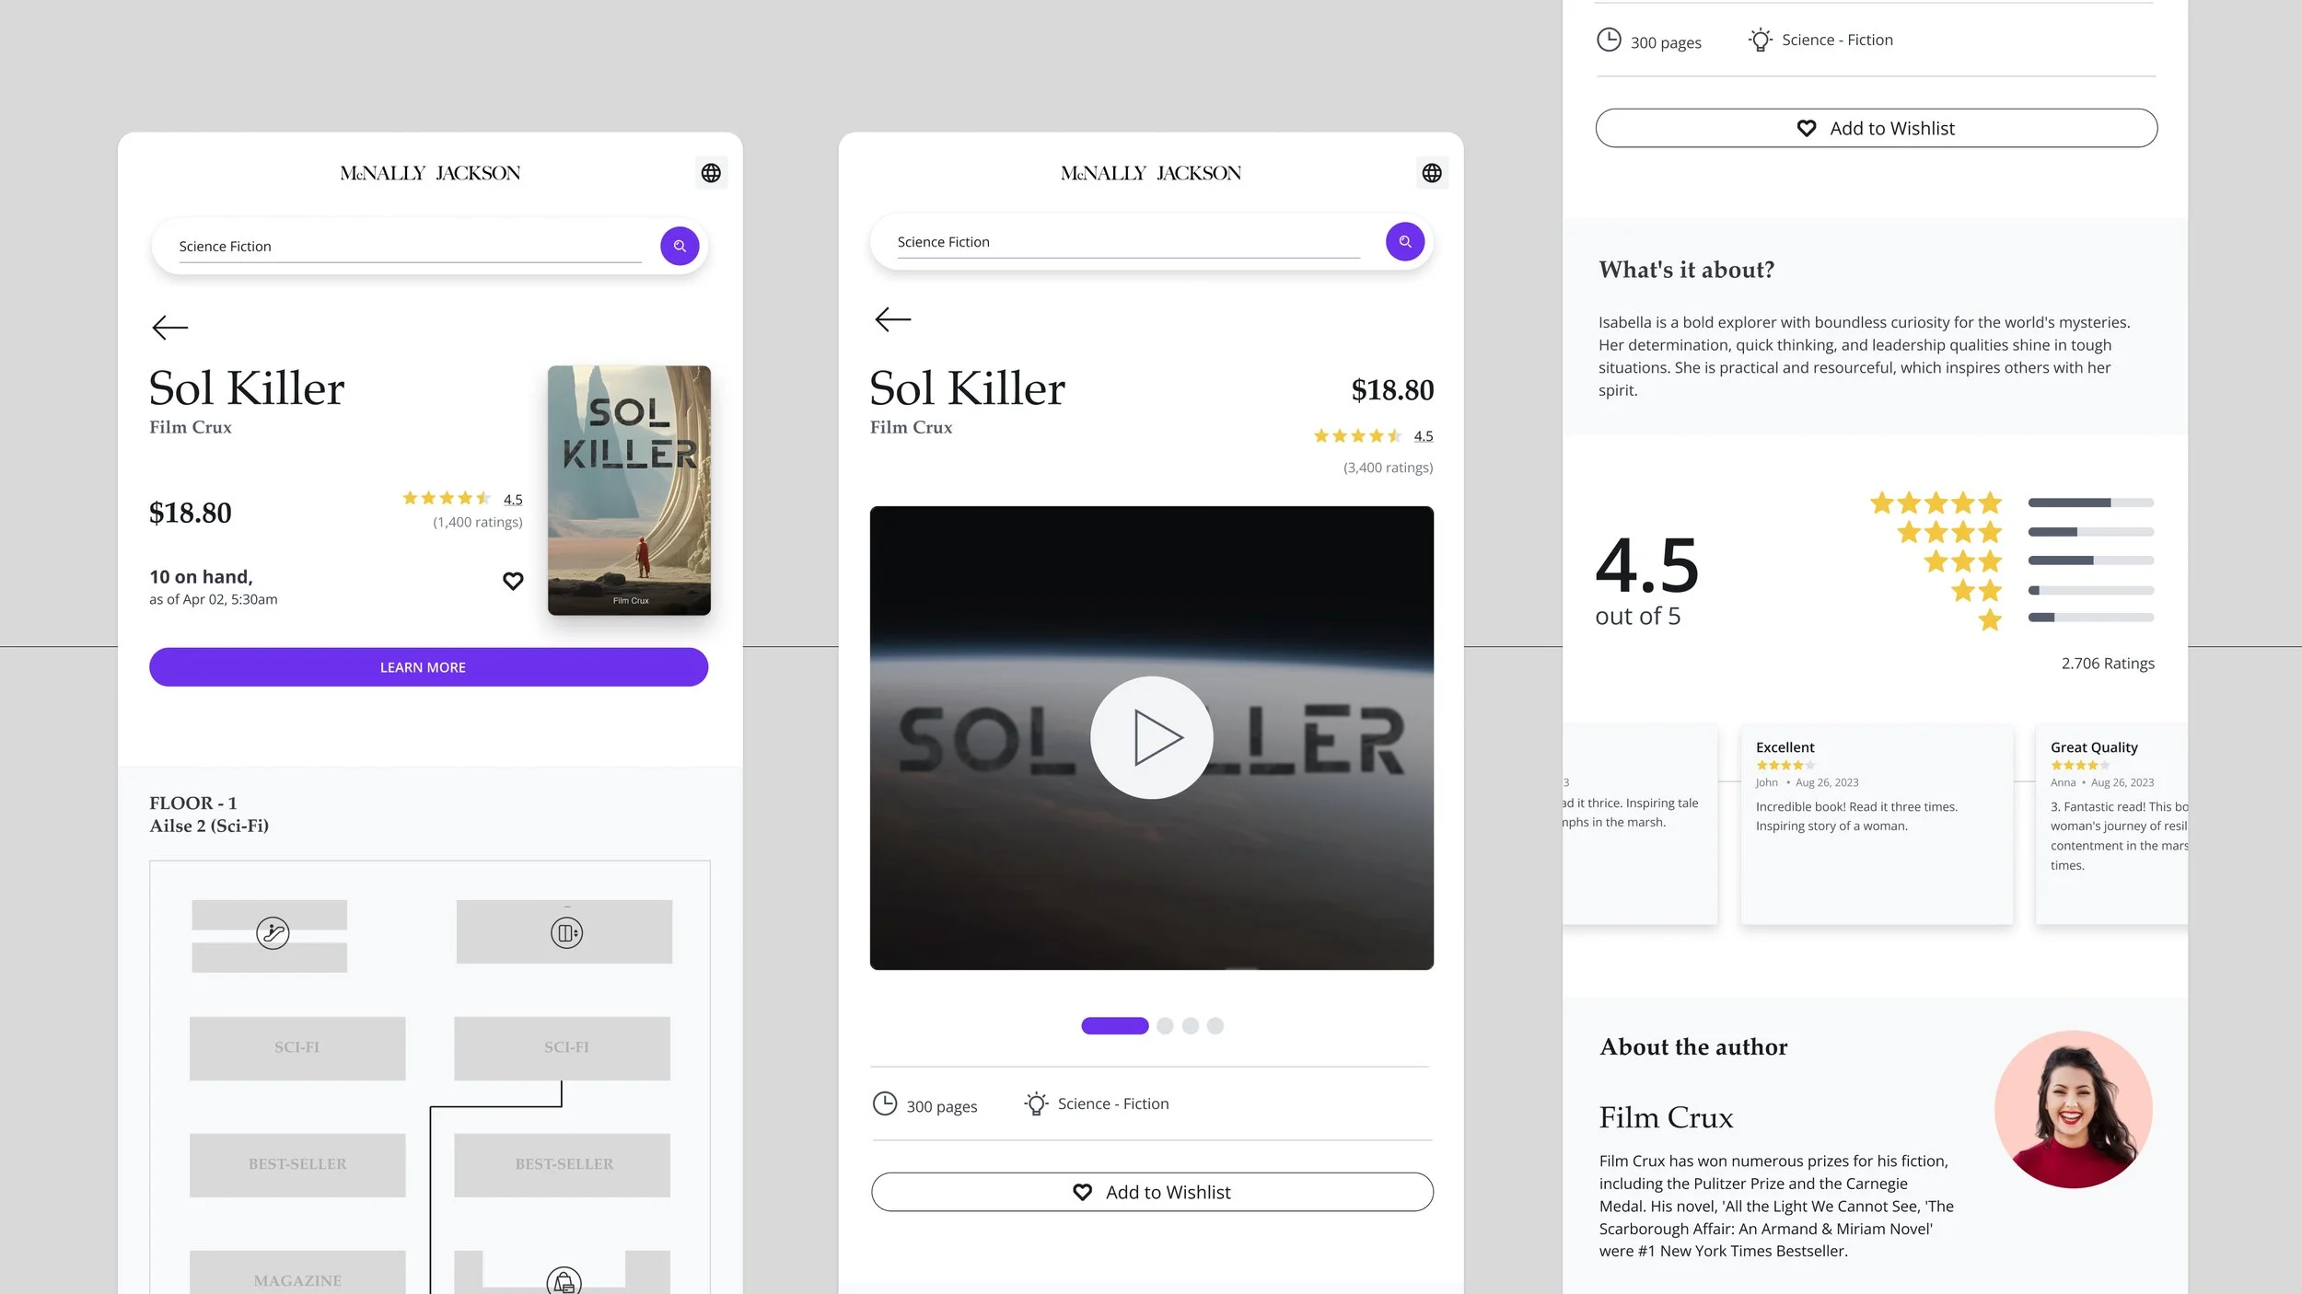
Task: Click 4.5 rating link under $18.80 price
Action: click(1424, 436)
